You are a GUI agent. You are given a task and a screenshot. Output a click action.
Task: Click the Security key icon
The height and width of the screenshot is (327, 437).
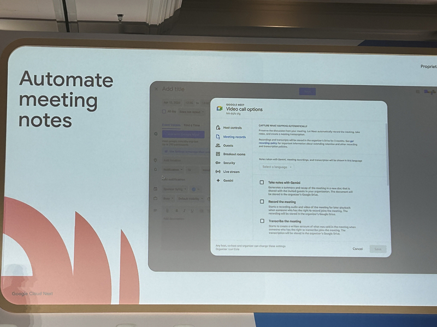[218, 162]
